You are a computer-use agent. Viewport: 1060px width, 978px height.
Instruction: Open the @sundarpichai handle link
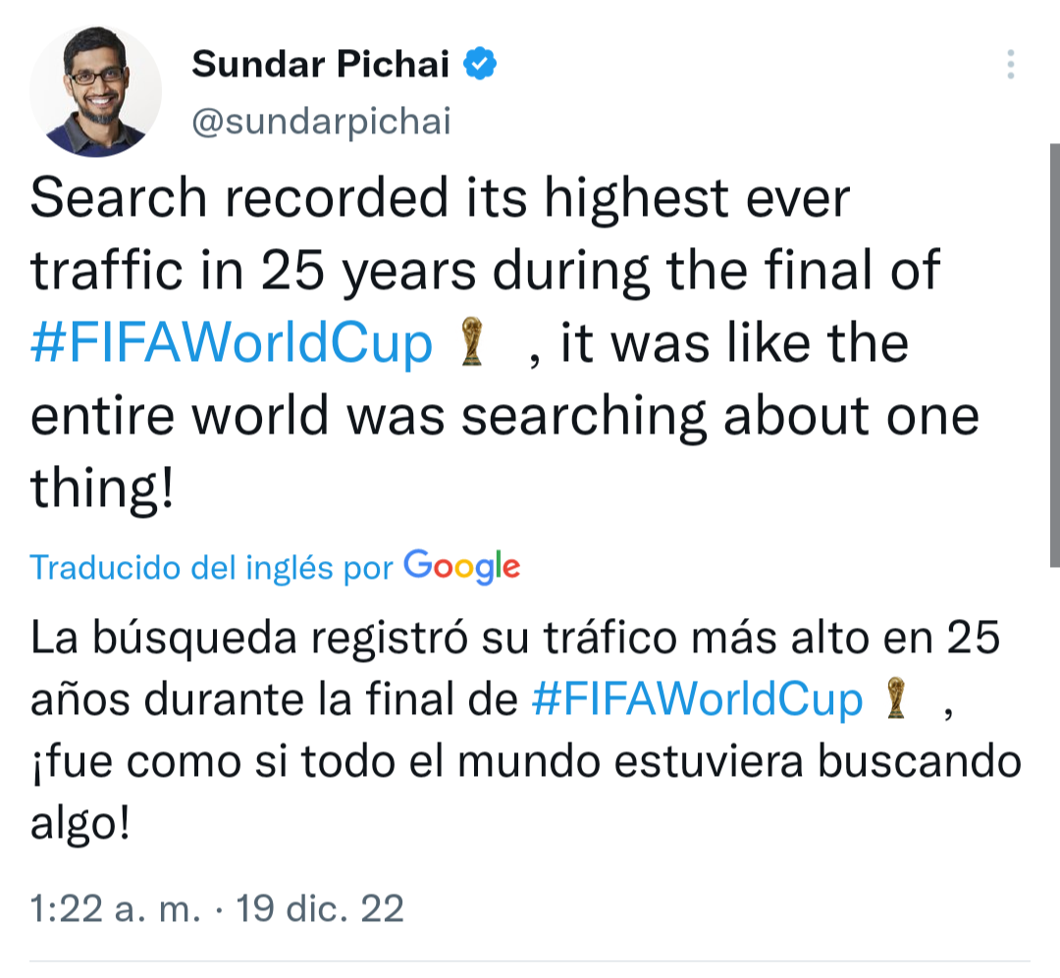point(321,122)
